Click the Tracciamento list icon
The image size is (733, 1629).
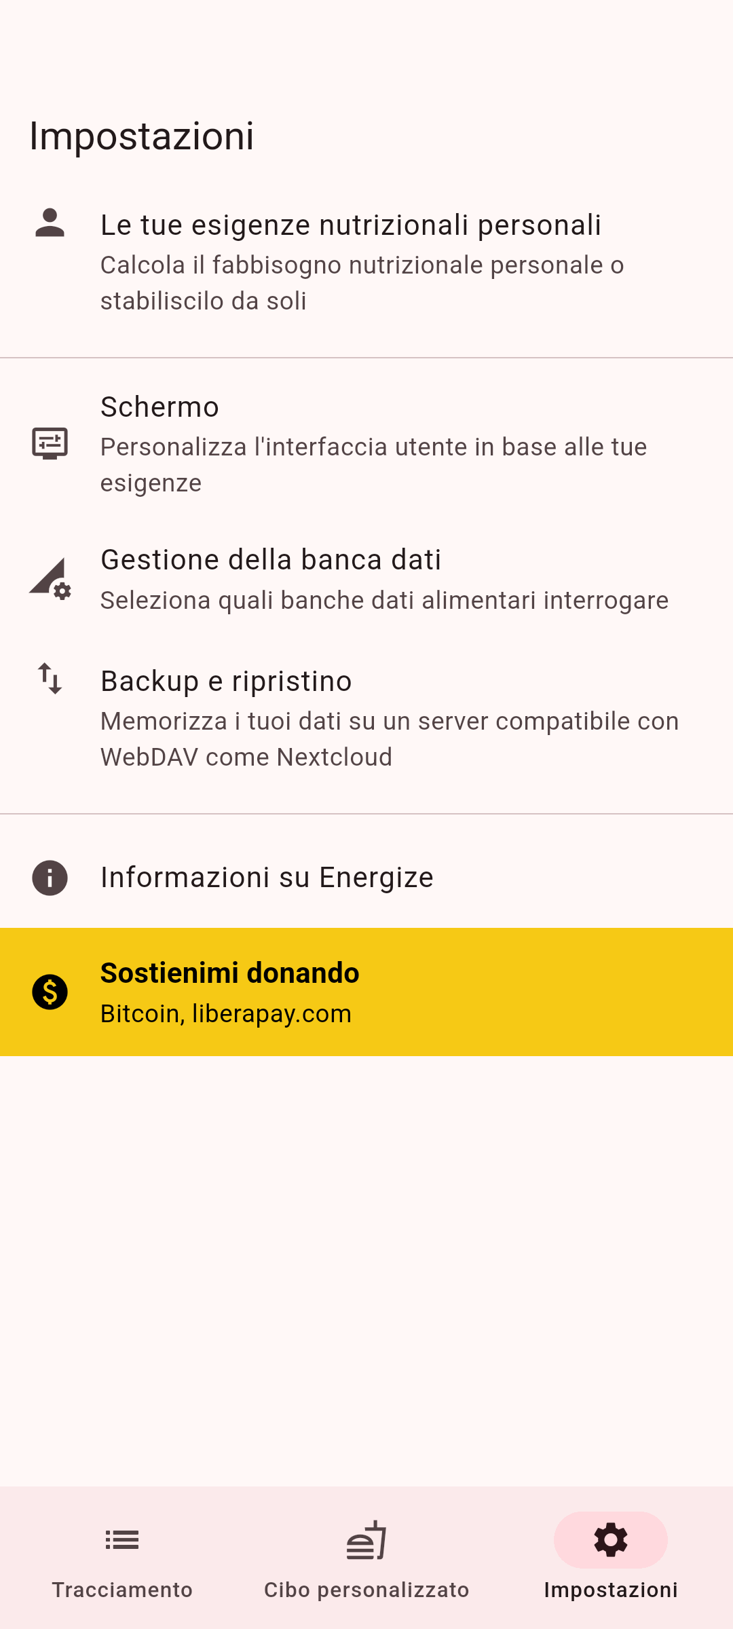tap(122, 1540)
